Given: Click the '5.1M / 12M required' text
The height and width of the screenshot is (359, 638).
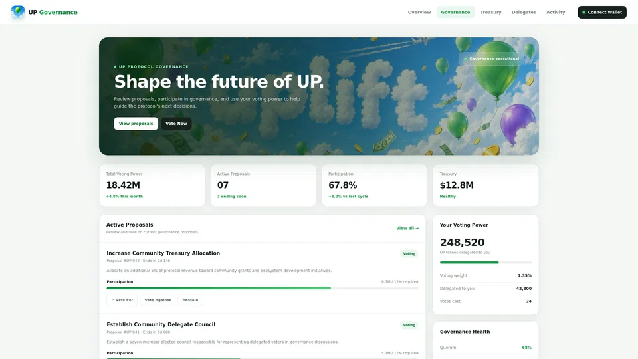Looking at the screenshot, I should pos(399,353).
